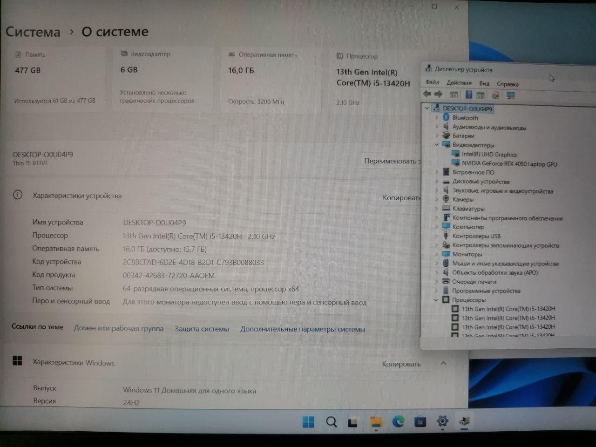Open Защита системы link
This screenshot has width=596, height=447.
202,329
